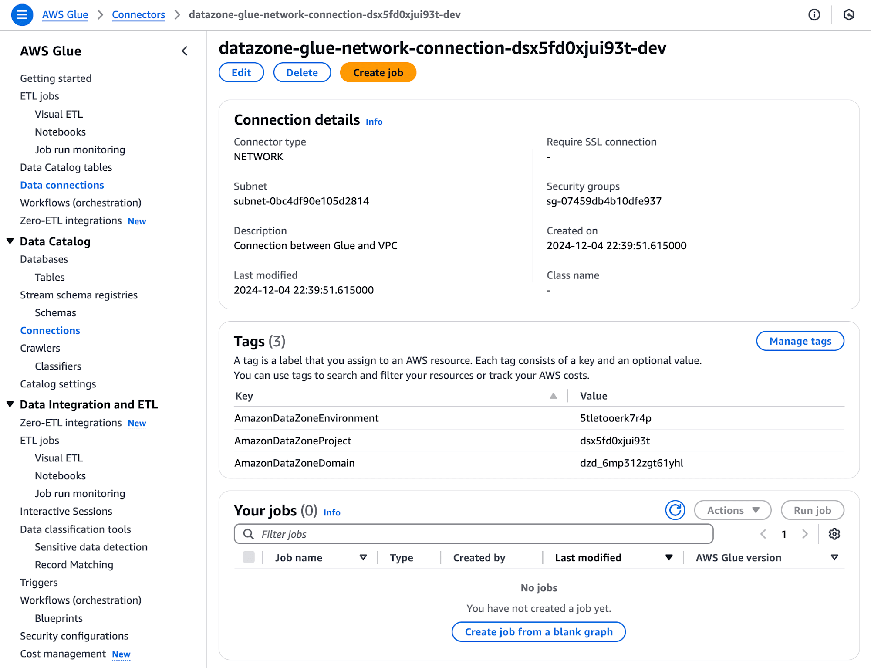Click the Run job button
Viewport: 871px width, 668px height.
(x=812, y=510)
